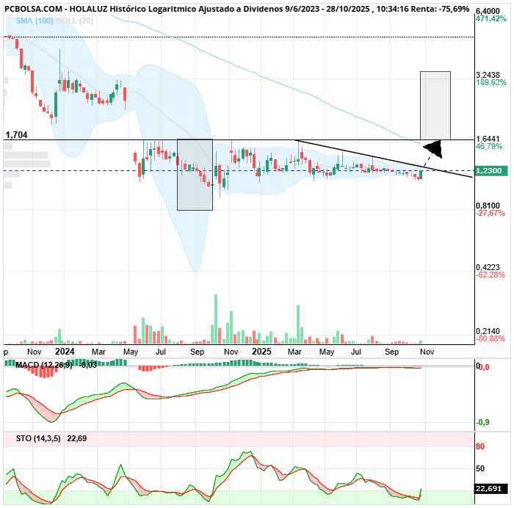Click the 0,8100 price axis label
This screenshot has height=508, width=514.
pyautogui.click(x=488, y=206)
